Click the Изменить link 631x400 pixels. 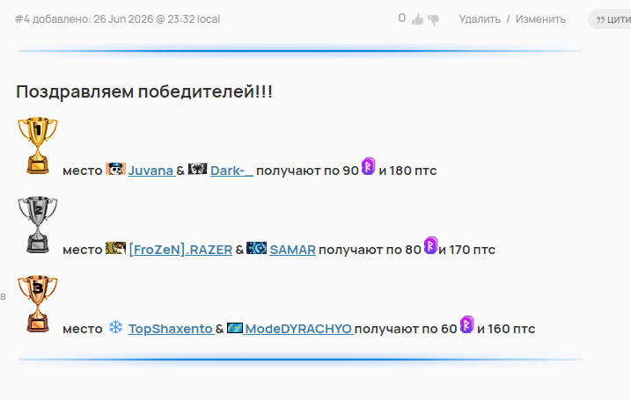tap(540, 18)
